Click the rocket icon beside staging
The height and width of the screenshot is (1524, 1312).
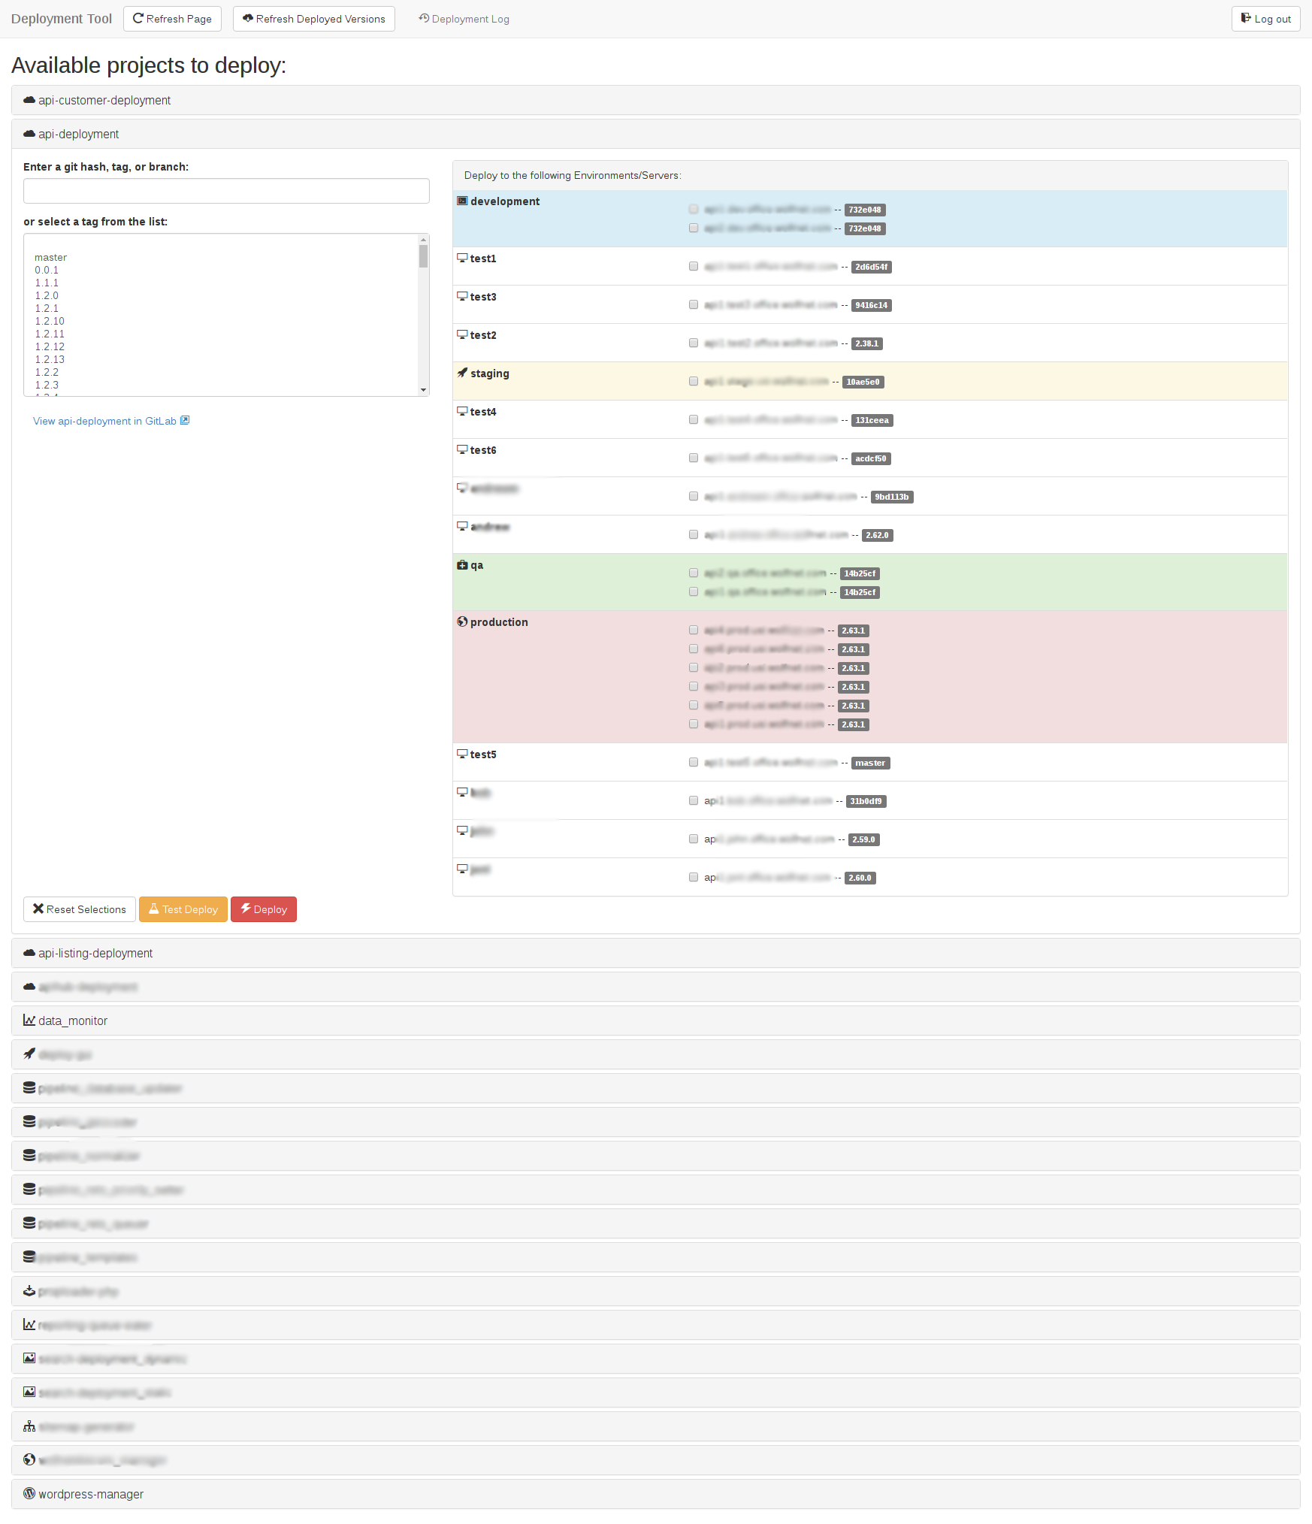click(462, 373)
